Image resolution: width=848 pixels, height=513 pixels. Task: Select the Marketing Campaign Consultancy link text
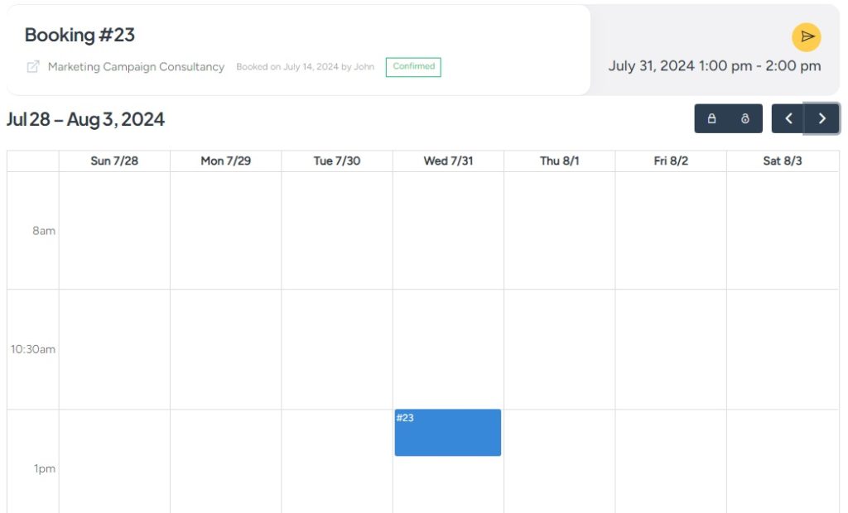(136, 67)
